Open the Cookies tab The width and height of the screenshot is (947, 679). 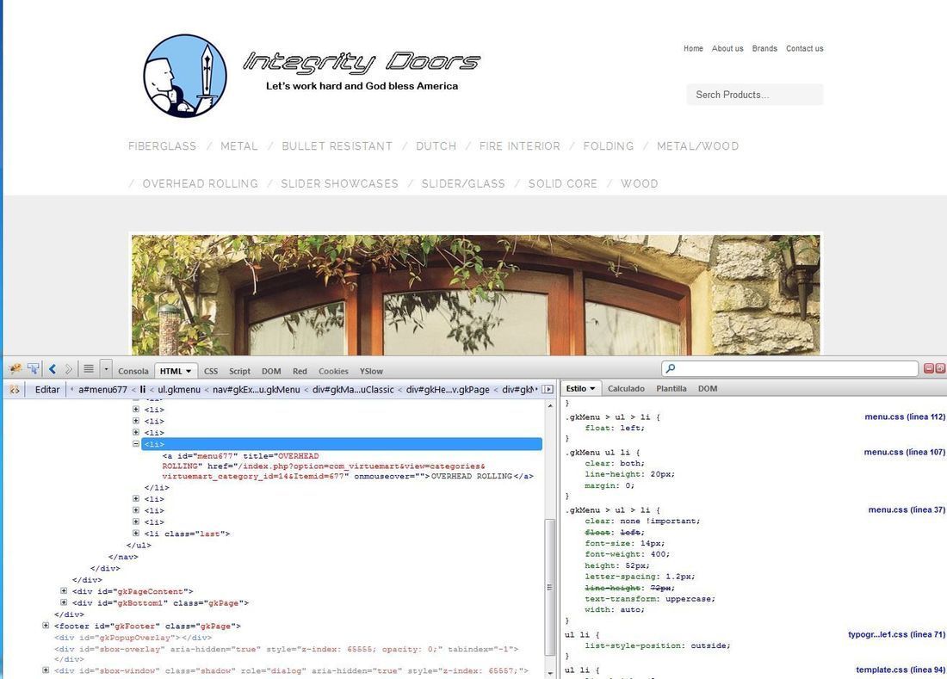tap(333, 371)
